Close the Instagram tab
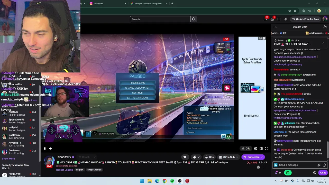The image size is (329, 185). click(125, 4)
